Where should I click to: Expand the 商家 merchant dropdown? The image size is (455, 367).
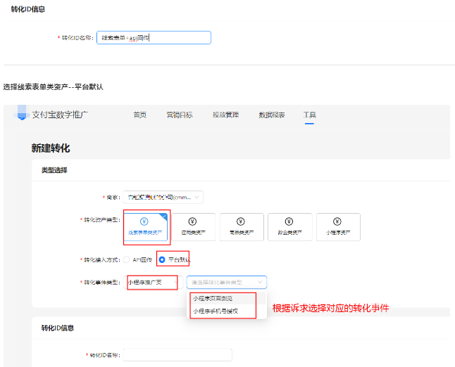(163, 198)
